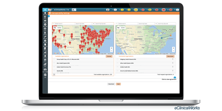
Task: Open the PHM sidebar icon
Action: point(45,29)
